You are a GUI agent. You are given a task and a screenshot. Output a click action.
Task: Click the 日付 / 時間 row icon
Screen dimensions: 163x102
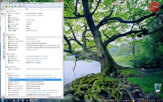[x=9, y=31]
